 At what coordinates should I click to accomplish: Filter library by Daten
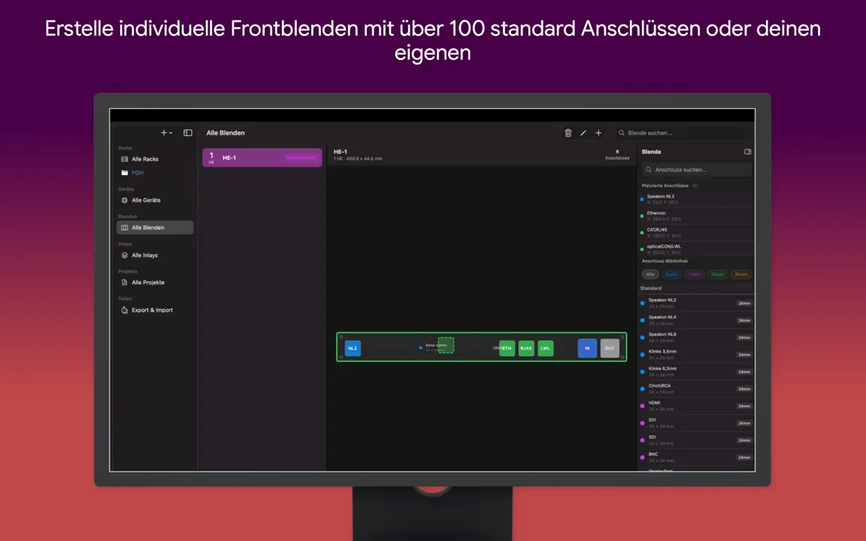[717, 274]
